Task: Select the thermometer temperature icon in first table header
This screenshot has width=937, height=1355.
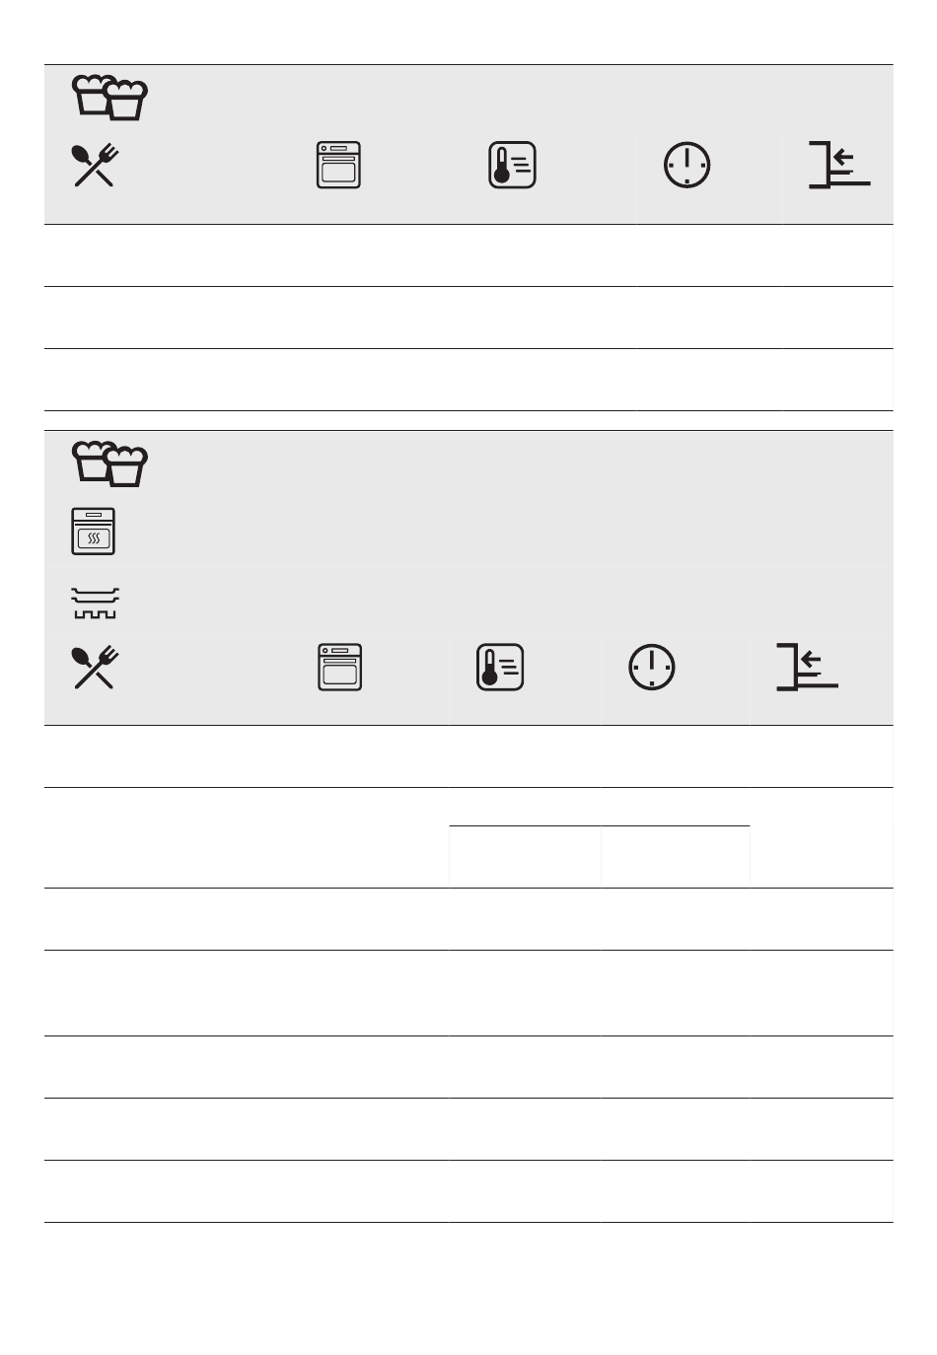Action: (512, 165)
